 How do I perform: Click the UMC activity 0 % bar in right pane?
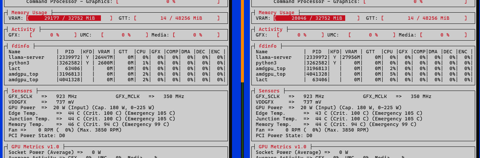pos(372,35)
